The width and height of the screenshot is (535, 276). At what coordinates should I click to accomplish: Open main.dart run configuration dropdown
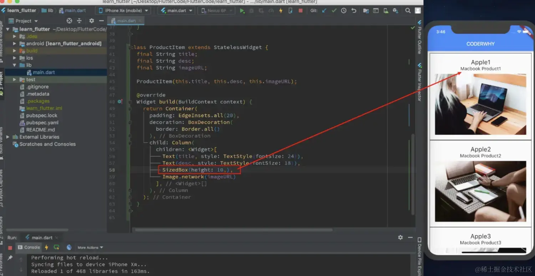coord(176,11)
